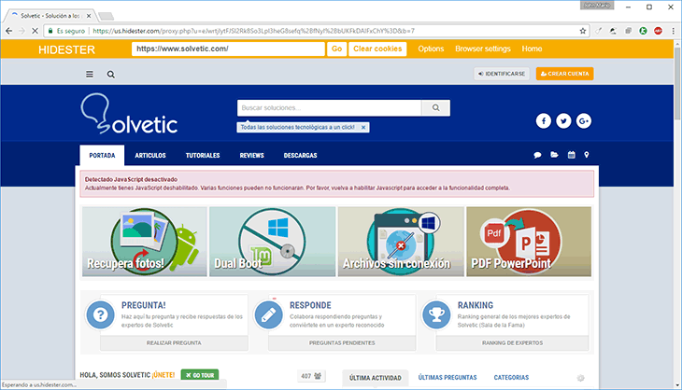Click the HIDESTER brand logo
This screenshot has height=390, width=682.
pyautogui.click(x=66, y=50)
